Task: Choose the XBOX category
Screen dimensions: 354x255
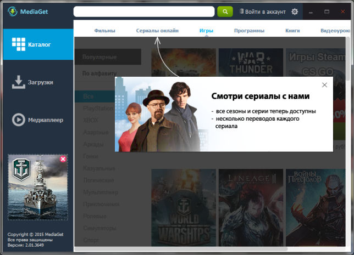Action: coord(91,120)
